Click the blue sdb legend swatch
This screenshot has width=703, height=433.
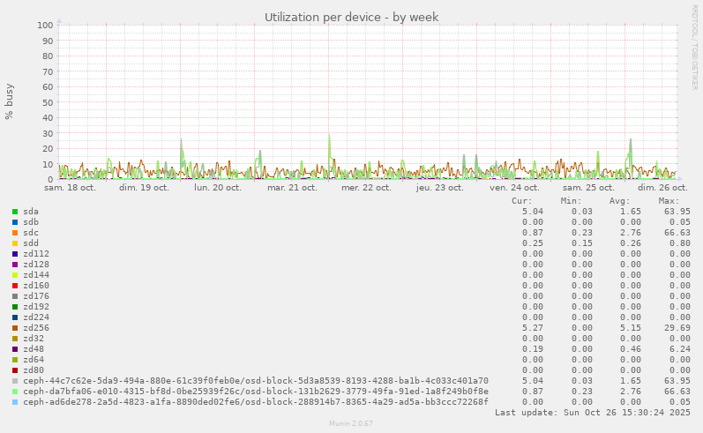point(15,222)
